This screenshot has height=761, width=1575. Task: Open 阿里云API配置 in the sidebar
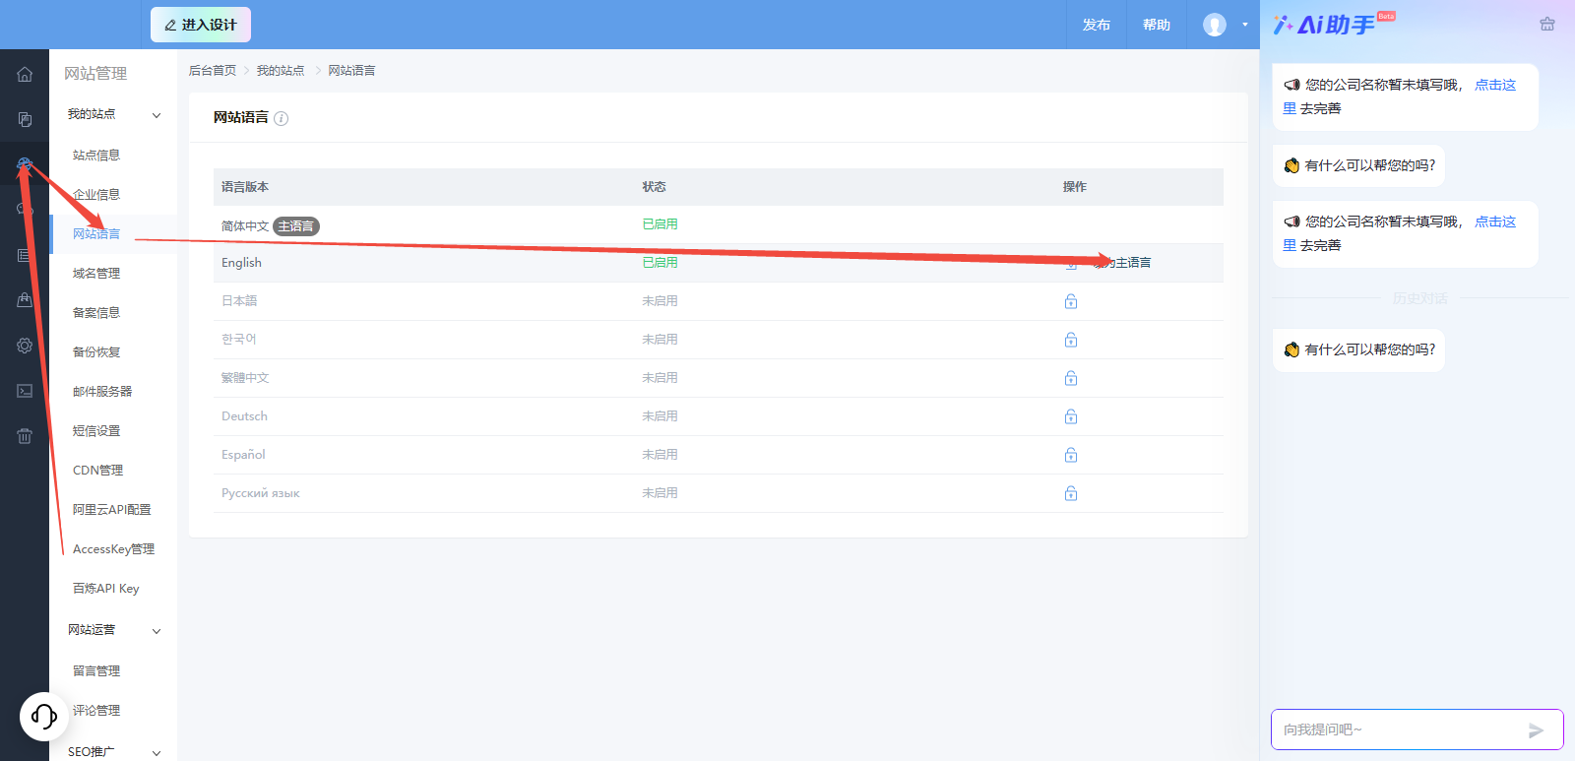coord(112,510)
